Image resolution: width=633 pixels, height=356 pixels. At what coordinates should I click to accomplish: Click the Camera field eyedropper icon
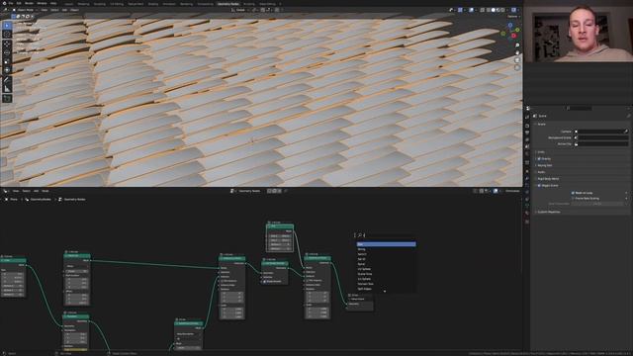pos(626,132)
